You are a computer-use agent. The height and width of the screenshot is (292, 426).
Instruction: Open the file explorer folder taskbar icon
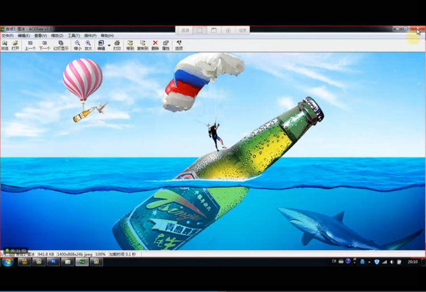tap(68, 262)
